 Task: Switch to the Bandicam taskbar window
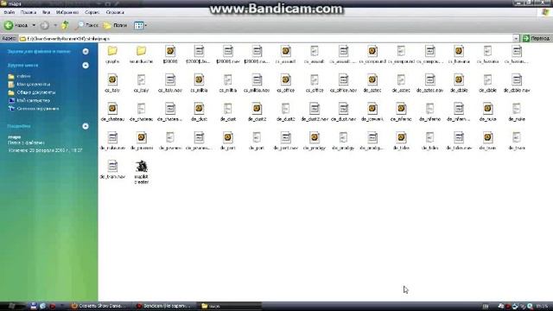(x=164, y=306)
